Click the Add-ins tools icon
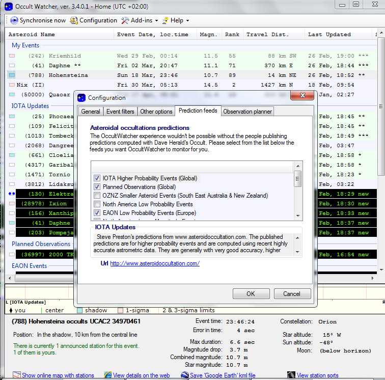The height and width of the screenshot is (380, 385). (125, 20)
